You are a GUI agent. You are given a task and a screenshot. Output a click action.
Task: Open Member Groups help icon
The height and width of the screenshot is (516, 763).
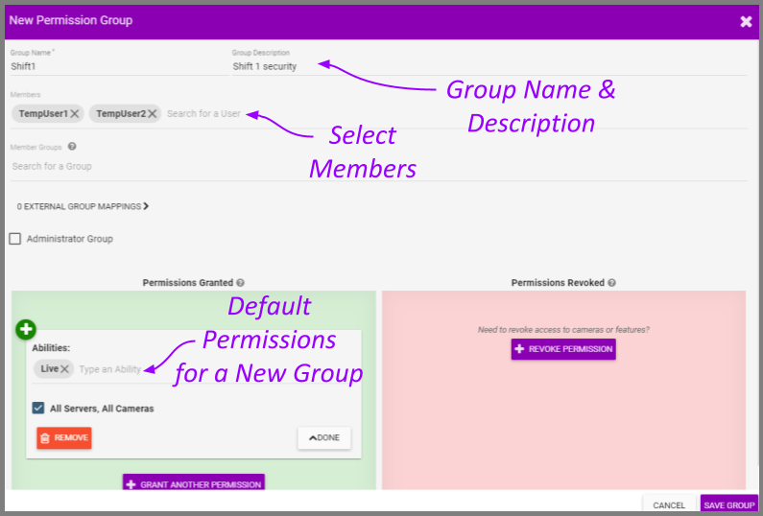click(72, 148)
